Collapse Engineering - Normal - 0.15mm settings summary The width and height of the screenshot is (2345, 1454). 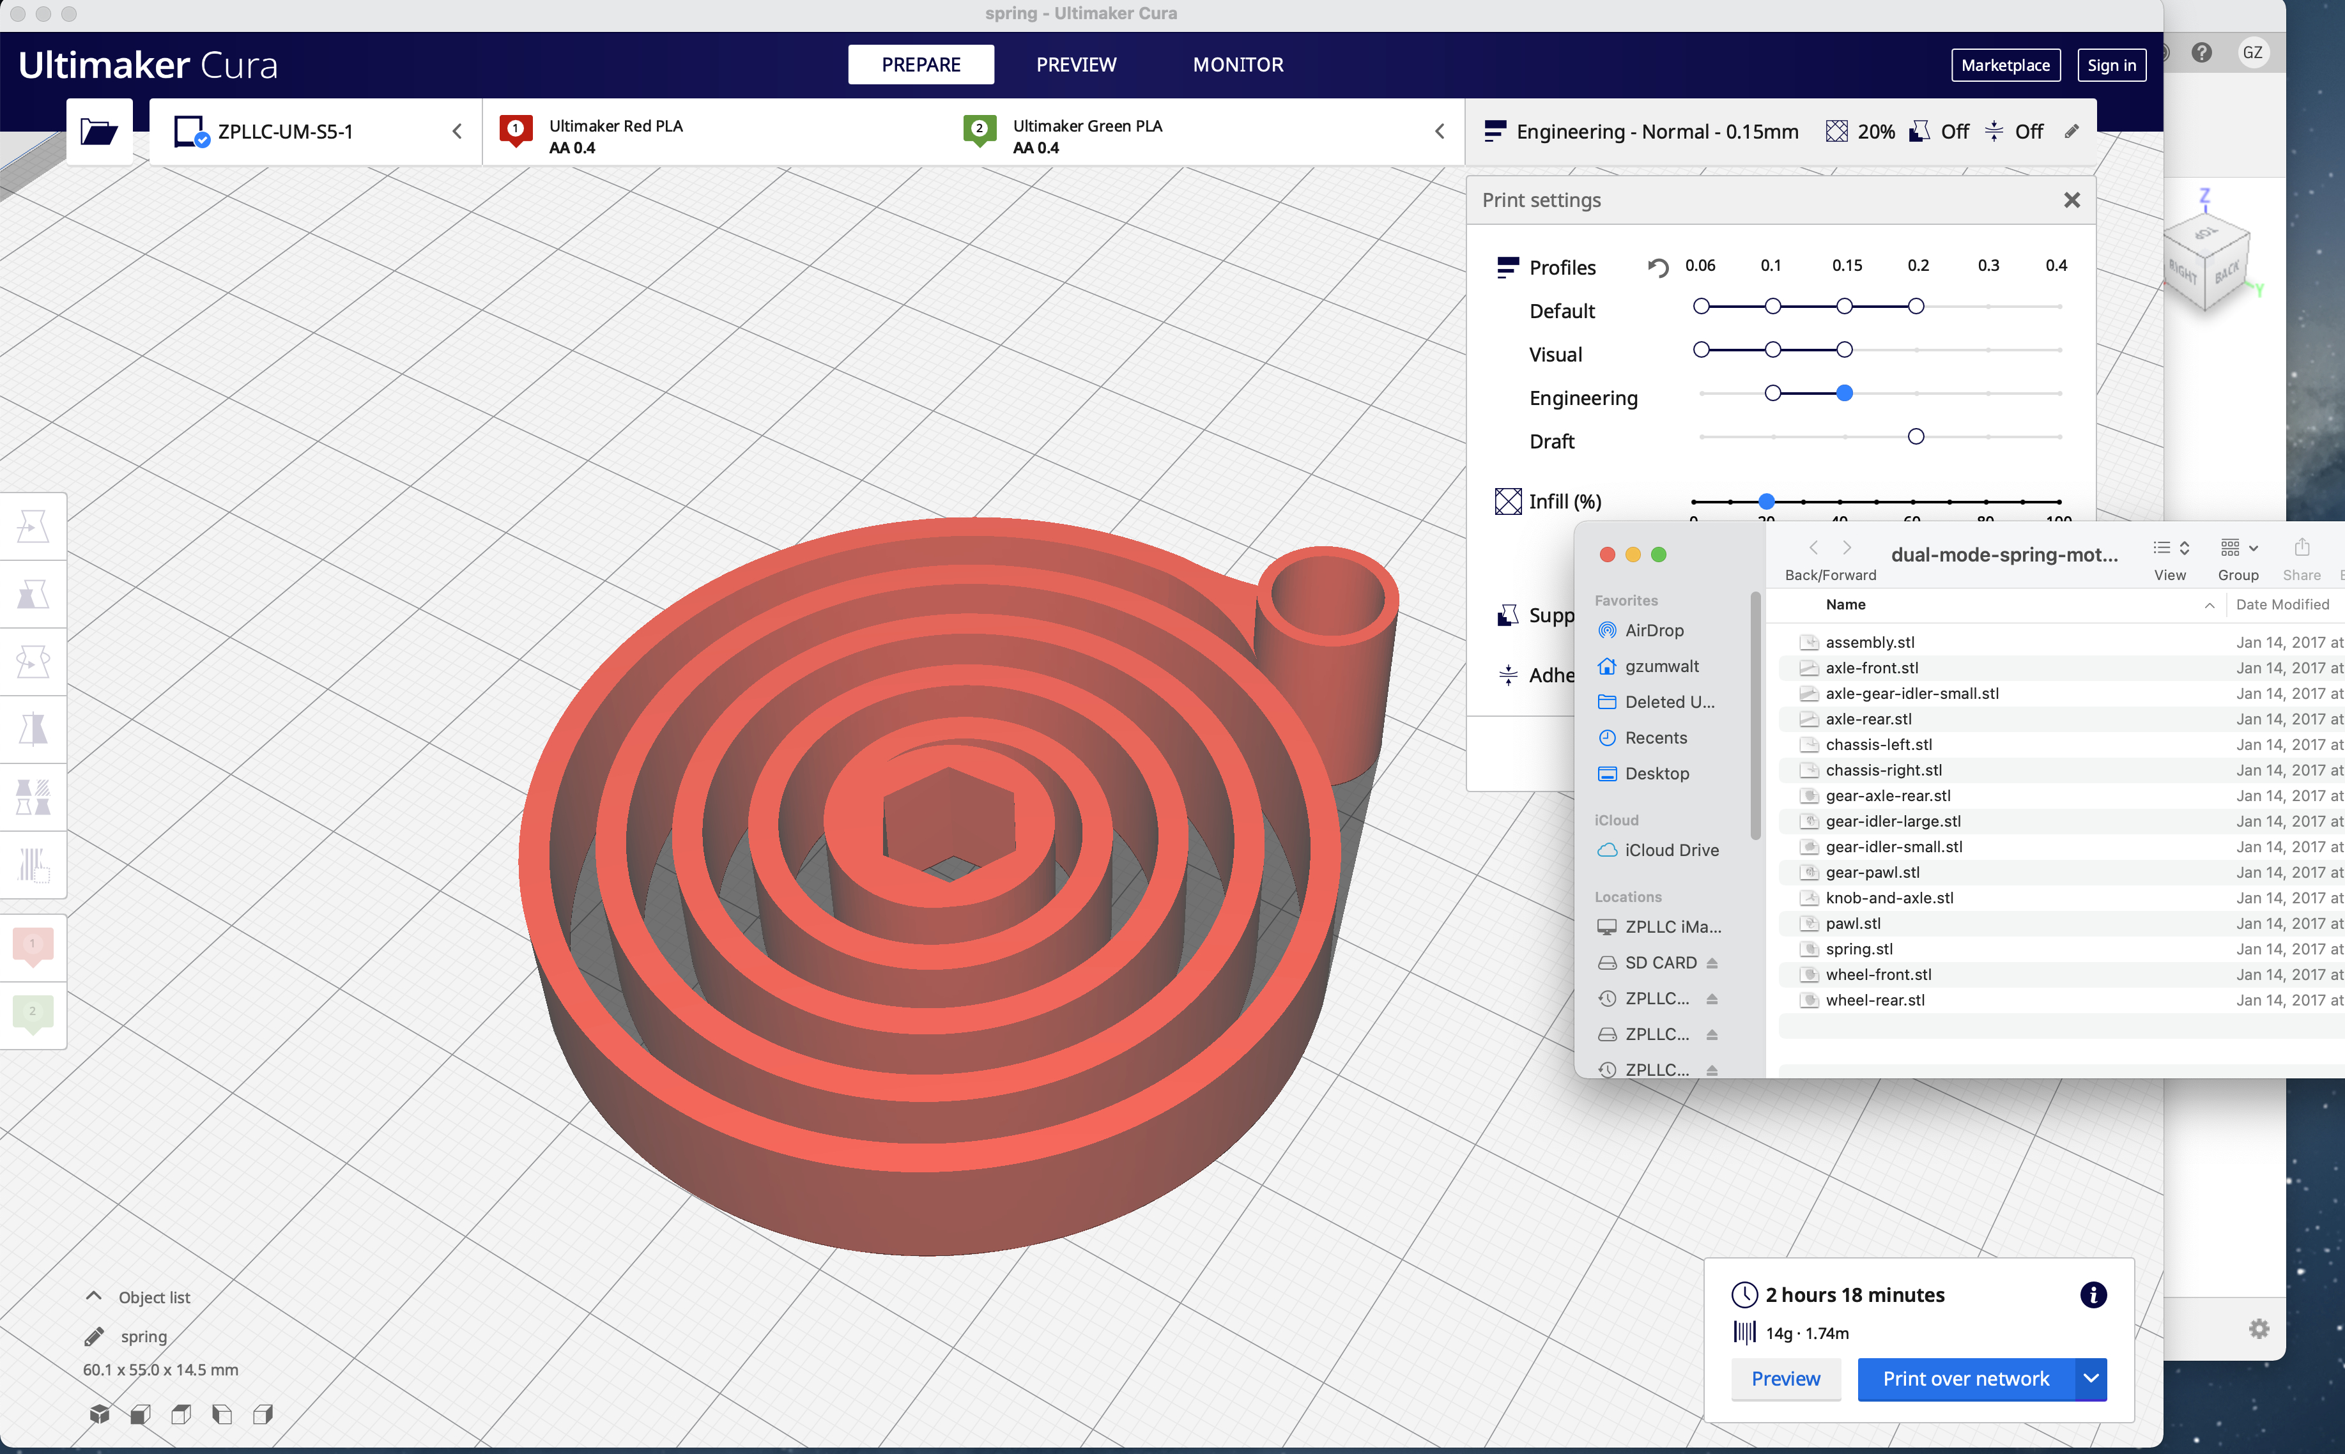pyautogui.click(x=1780, y=132)
